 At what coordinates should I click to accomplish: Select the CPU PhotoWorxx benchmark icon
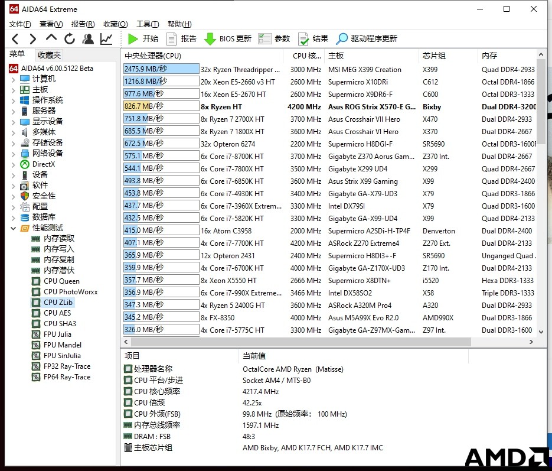click(x=36, y=292)
